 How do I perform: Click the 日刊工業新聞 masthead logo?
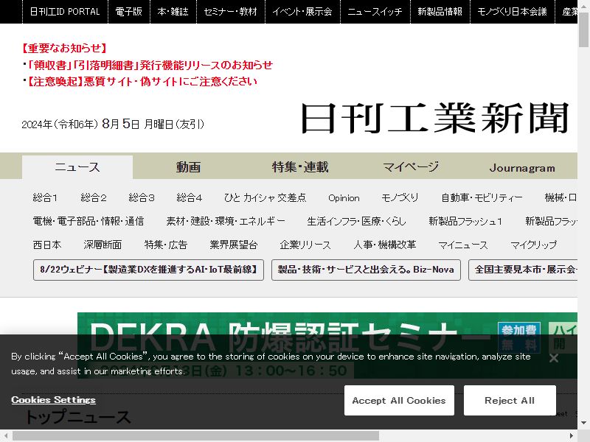[x=434, y=119]
